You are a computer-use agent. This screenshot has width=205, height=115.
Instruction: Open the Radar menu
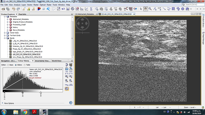click(x=49, y=5)
